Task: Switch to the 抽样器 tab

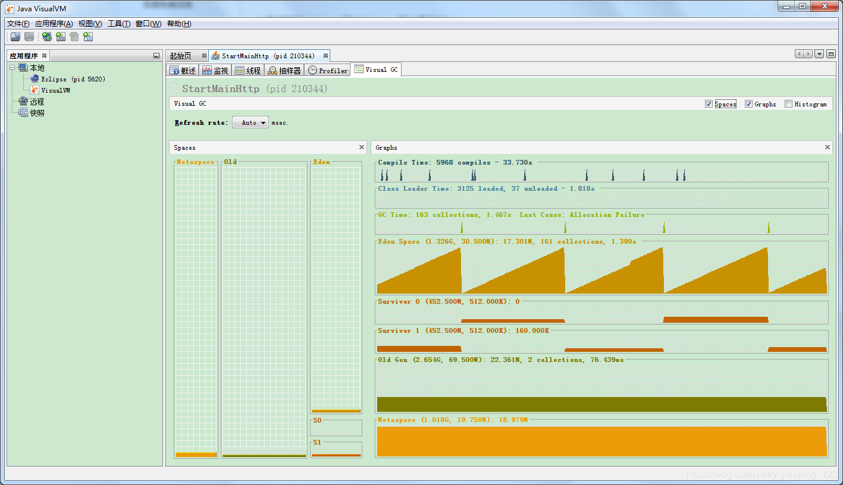Action: point(284,70)
